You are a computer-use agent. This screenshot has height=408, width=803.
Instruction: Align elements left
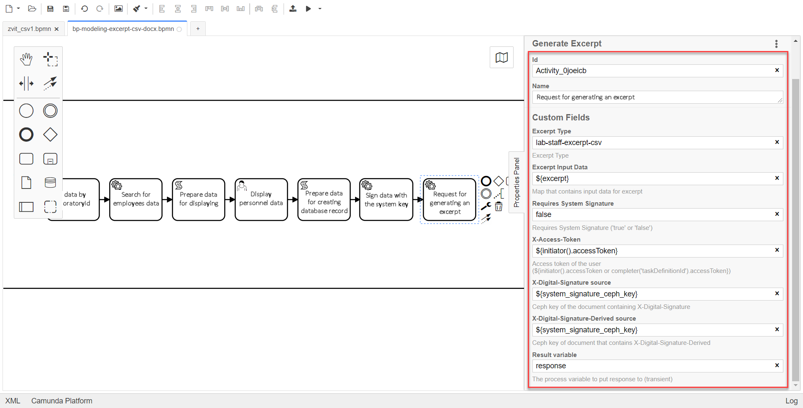tap(162, 9)
